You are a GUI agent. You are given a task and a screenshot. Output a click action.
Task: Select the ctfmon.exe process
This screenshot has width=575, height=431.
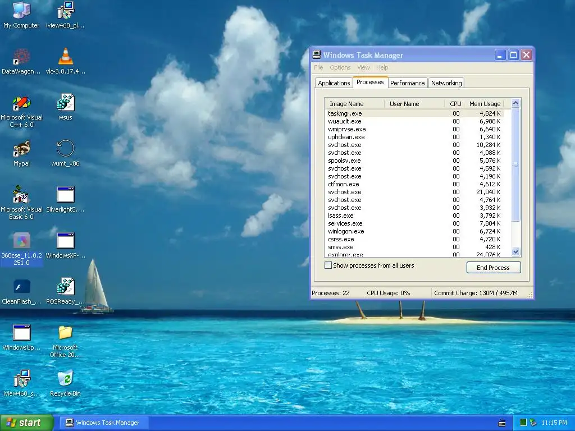[x=414, y=184]
